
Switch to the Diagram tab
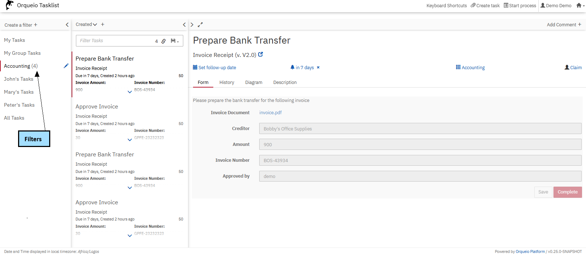(253, 83)
